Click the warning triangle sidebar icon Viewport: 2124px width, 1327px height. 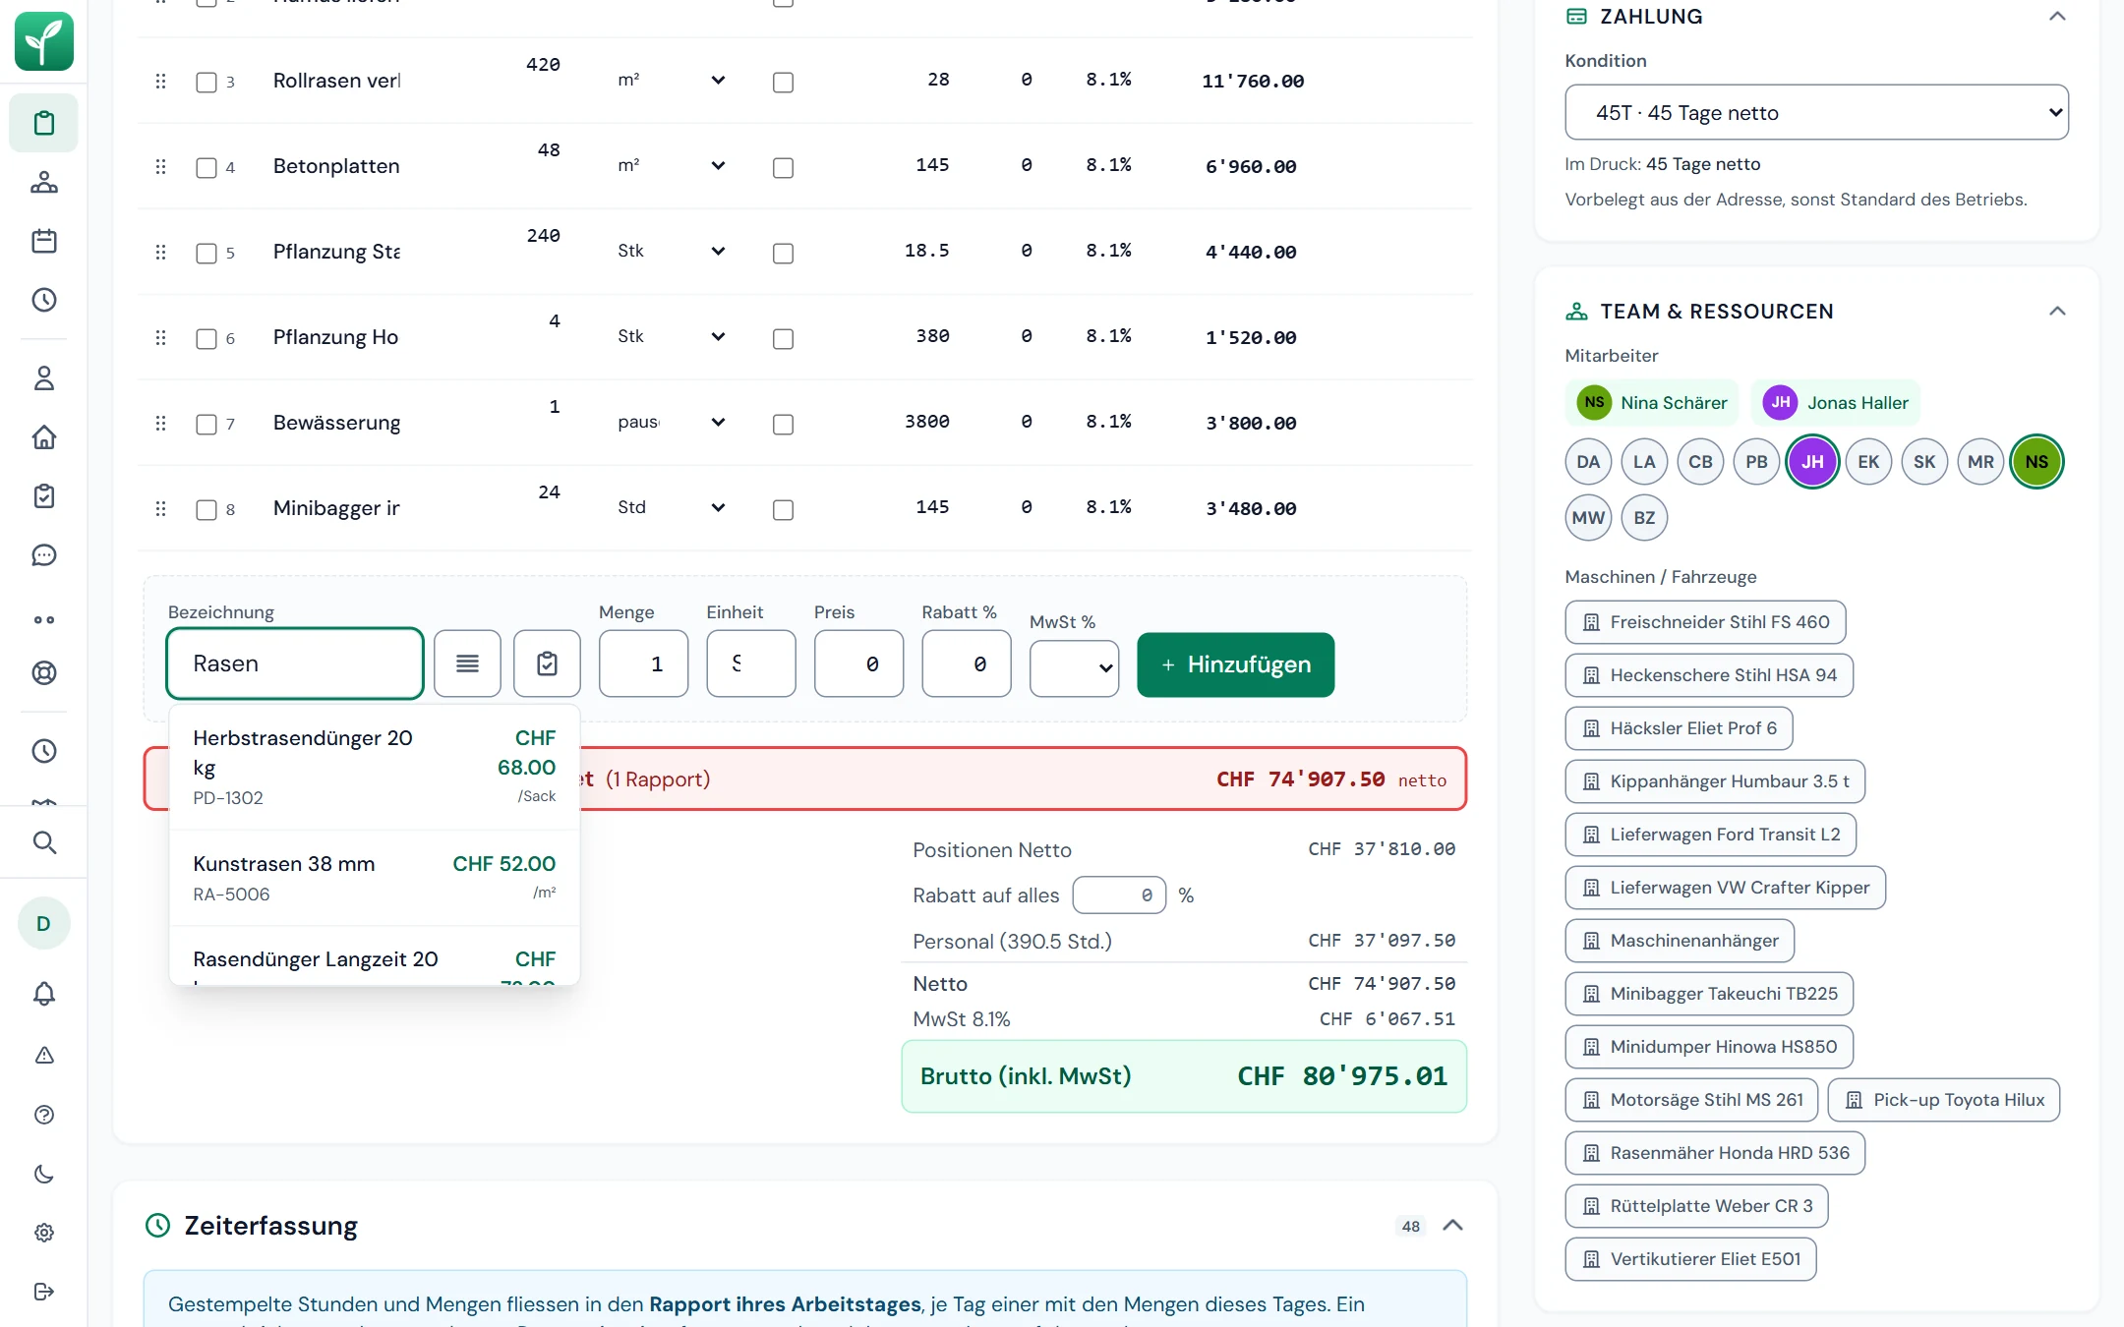click(x=44, y=1055)
